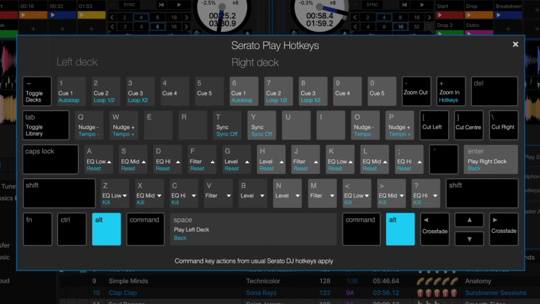Click F key Filter up
This screenshot has height=304, width=540.
coord(202,159)
